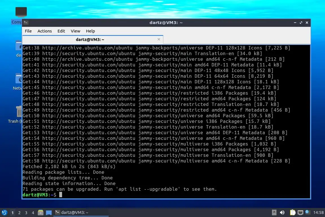The width and height of the screenshot is (325, 217).
Task: Open the volume control in the tray
Action: click(x=282, y=212)
